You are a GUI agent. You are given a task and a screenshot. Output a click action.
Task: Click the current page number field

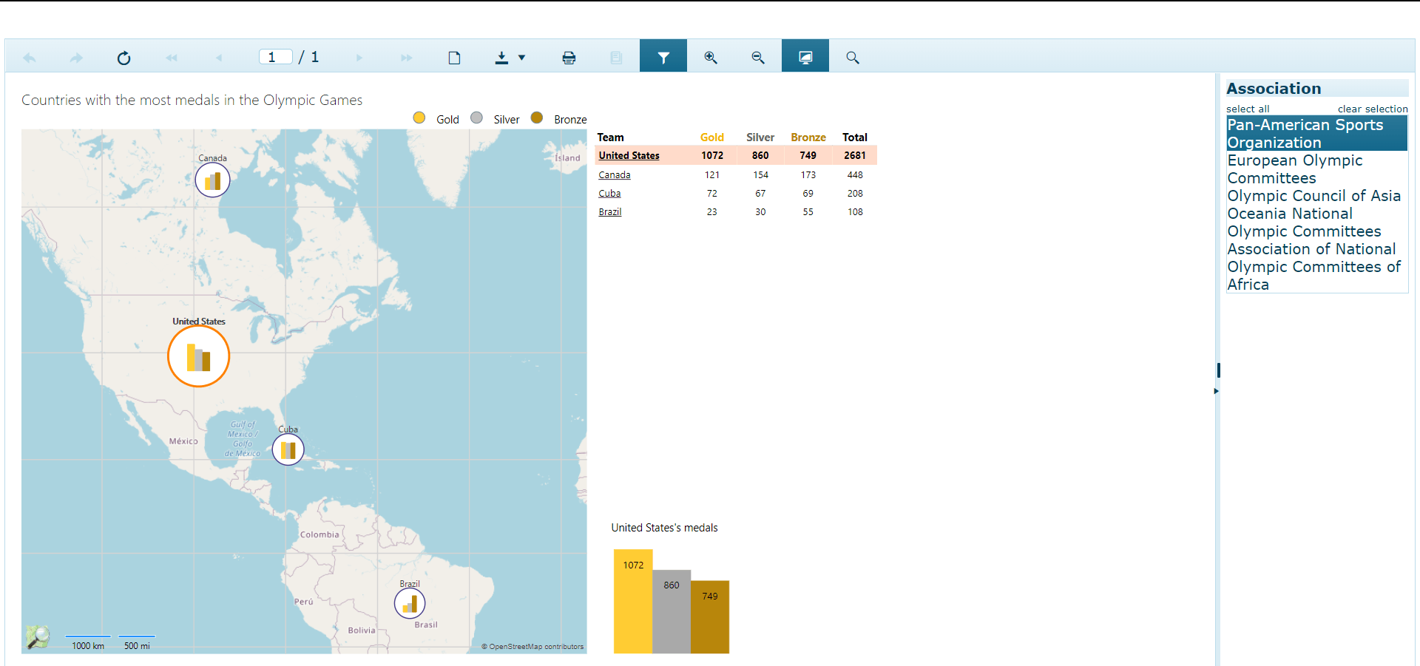tap(276, 57)
